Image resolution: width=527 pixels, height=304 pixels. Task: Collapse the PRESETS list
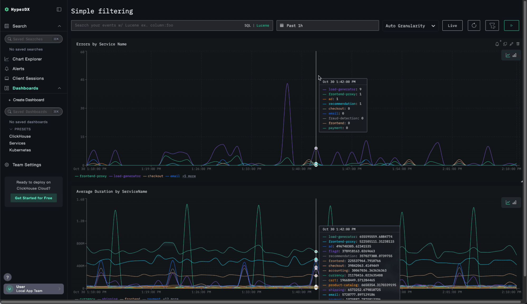(x=11, y=129)
